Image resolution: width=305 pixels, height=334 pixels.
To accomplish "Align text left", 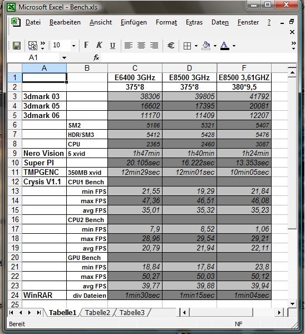I will click(x=129, y=46).
